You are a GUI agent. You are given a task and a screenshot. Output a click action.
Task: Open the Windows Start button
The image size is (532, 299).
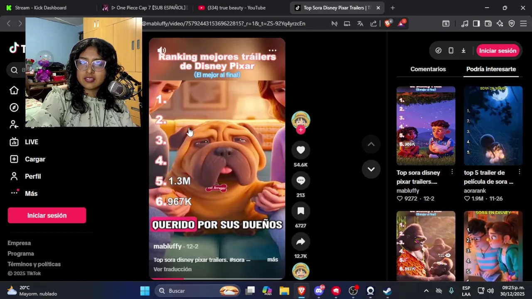(145, 291)
